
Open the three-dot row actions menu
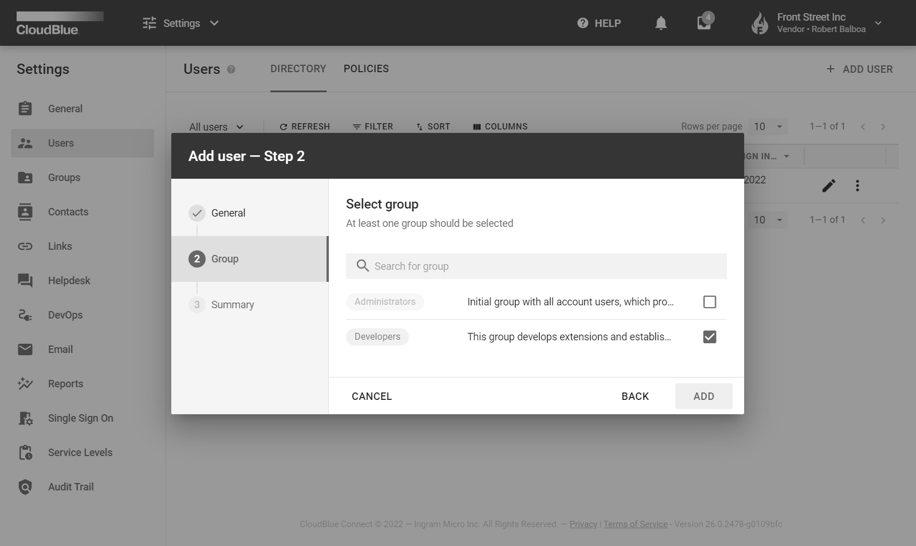coord(858,186)
